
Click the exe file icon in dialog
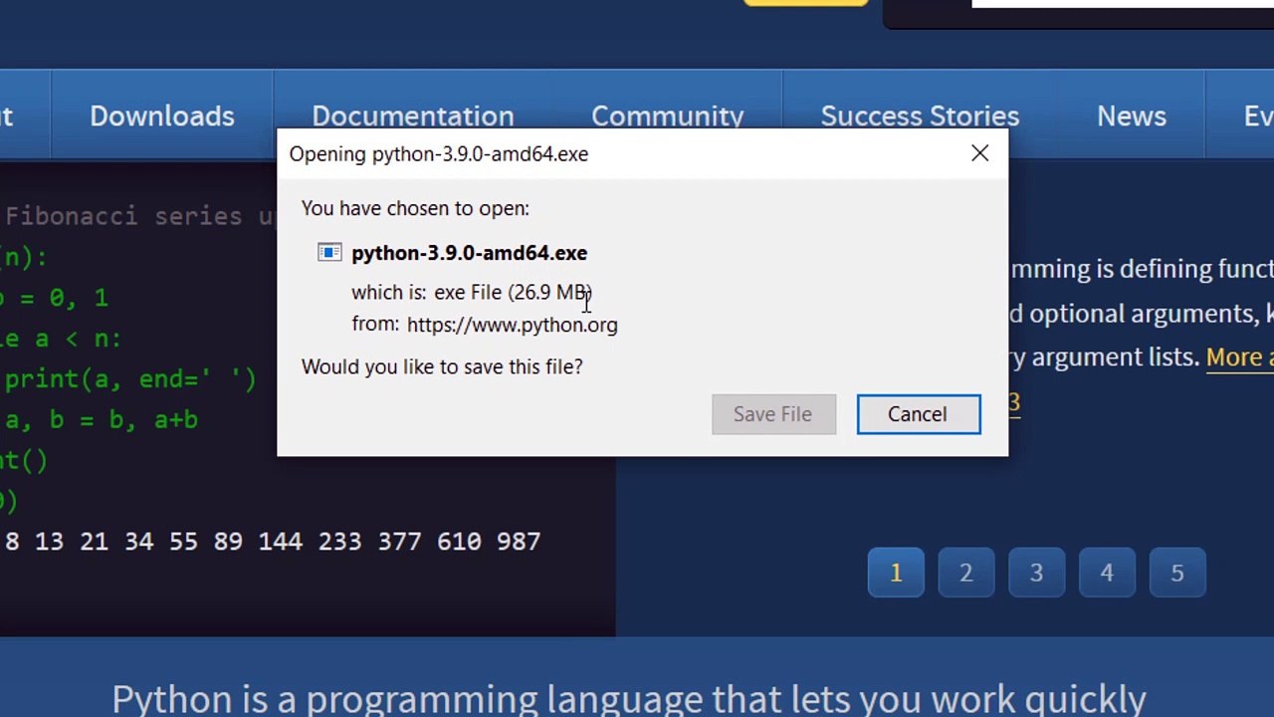[x=329, y=253]
